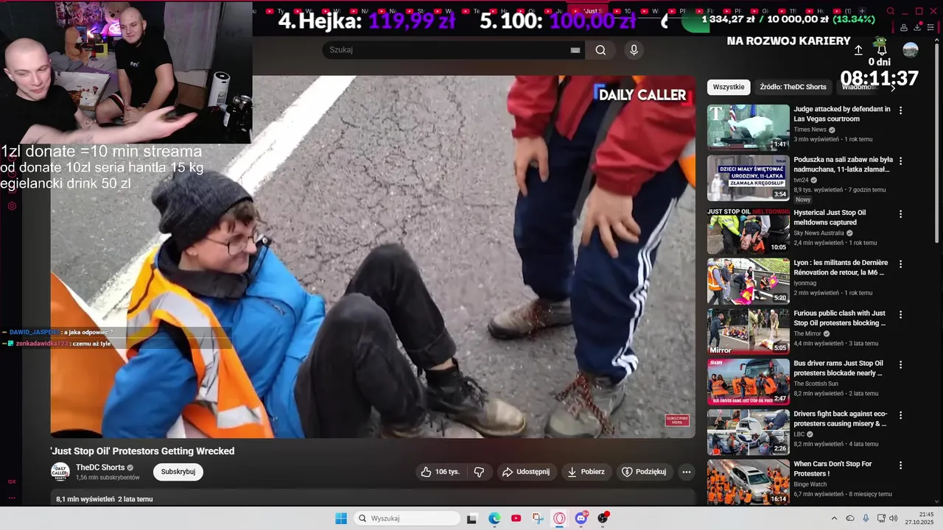Click the YouTube search magnifier button
Image resolution: width=943 pixels, height=530 pixels.
pos(600,50)
